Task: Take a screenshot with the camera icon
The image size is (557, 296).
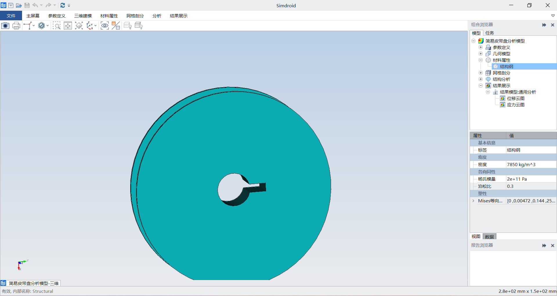Action: pyautogui.click(x=6, y=26)
